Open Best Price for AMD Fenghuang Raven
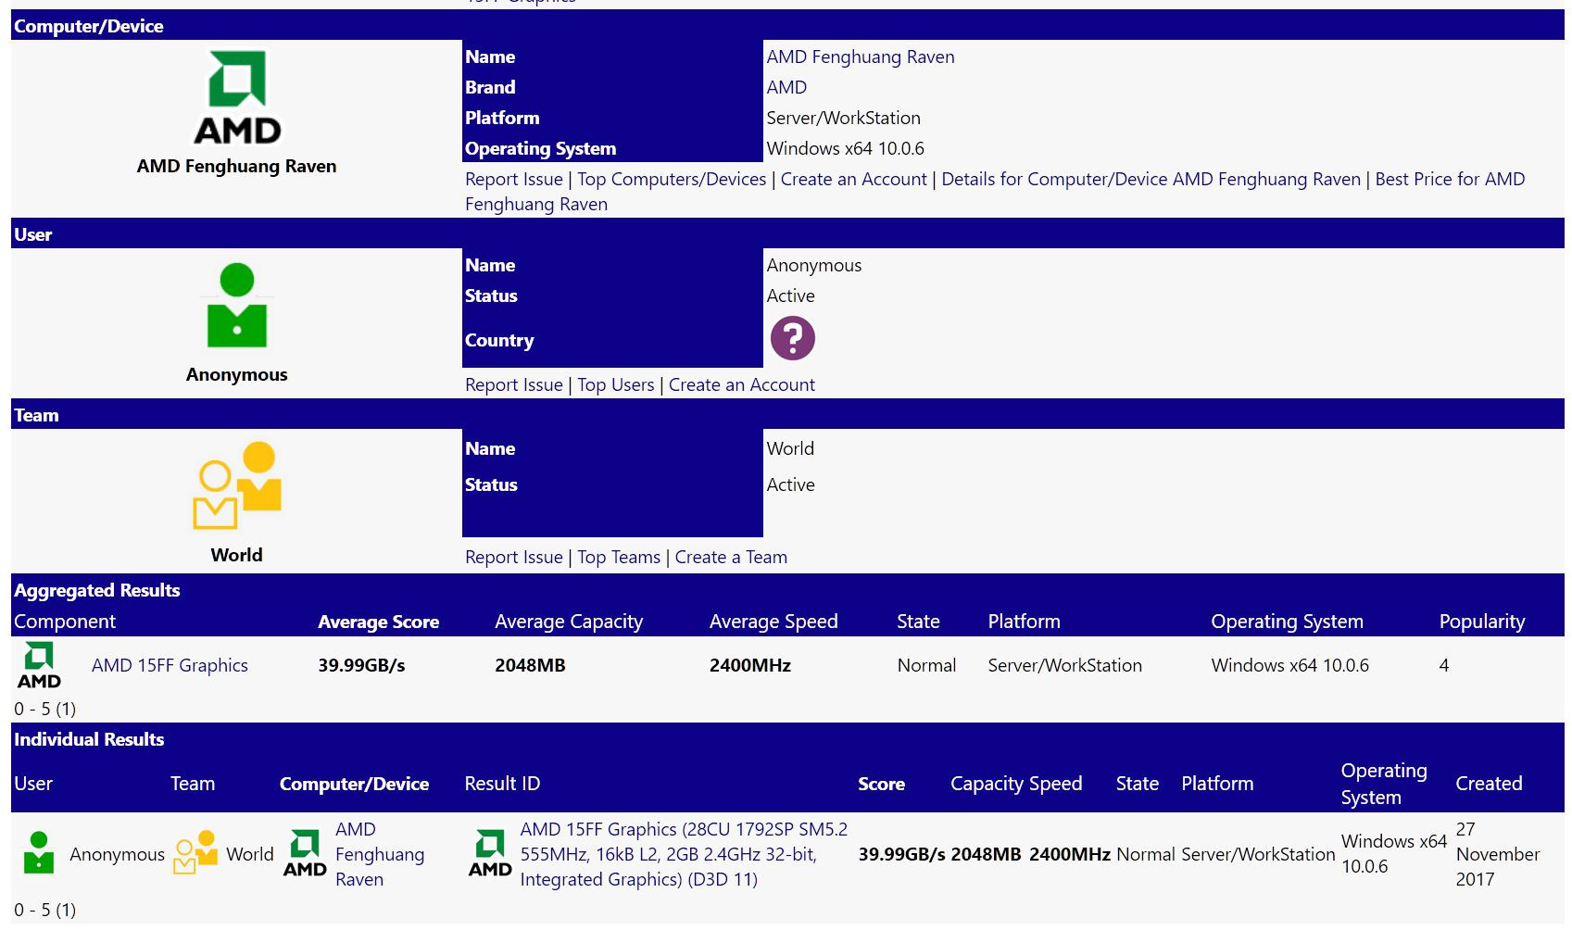This screenshot has height=943, width=1572. click(x=1449, y=179)
